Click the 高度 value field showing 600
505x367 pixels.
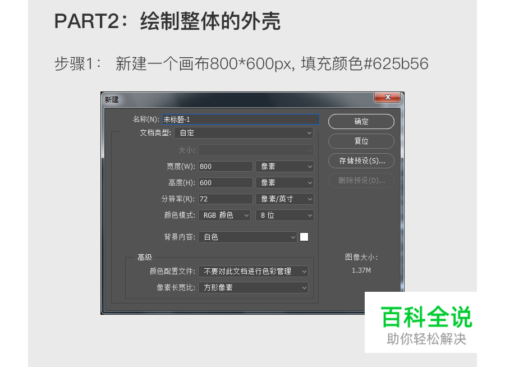click(x=225, y=182)
